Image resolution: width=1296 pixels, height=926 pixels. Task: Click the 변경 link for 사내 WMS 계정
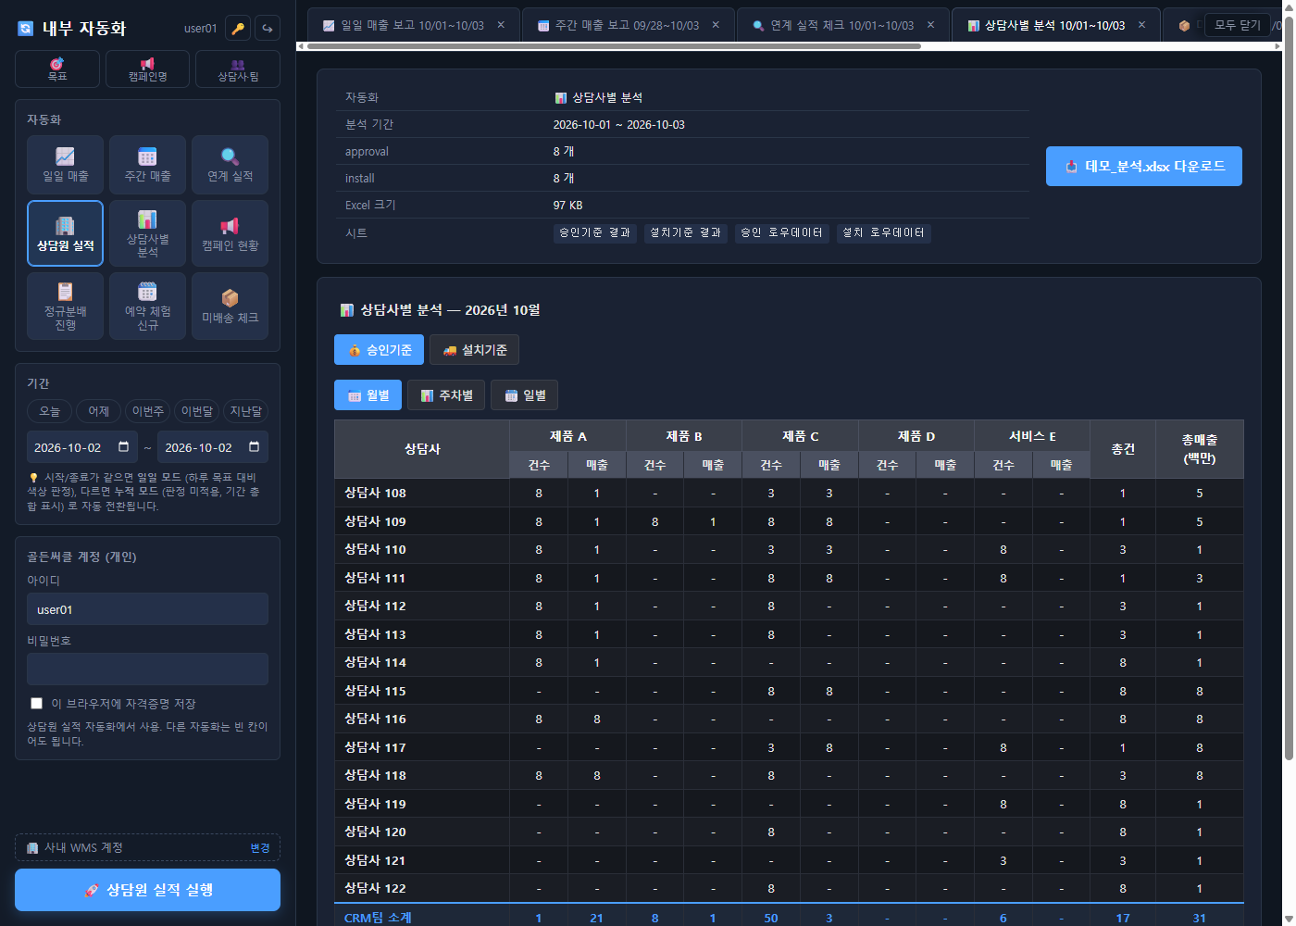[260, 848]
